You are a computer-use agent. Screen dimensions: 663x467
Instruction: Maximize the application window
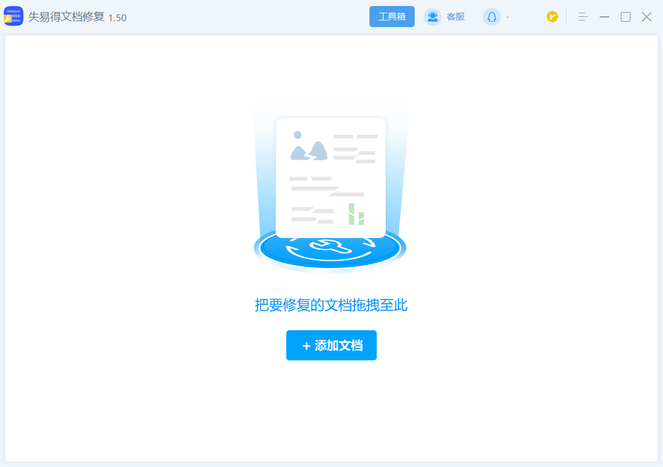point(626,17)
